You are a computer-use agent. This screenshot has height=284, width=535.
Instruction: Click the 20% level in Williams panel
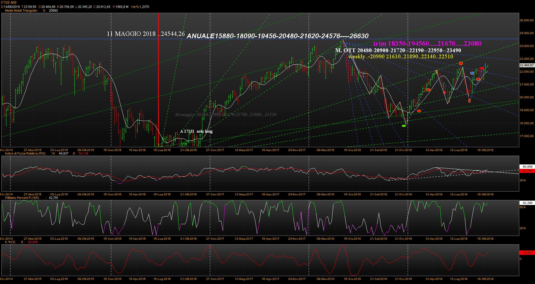point(523,228)
